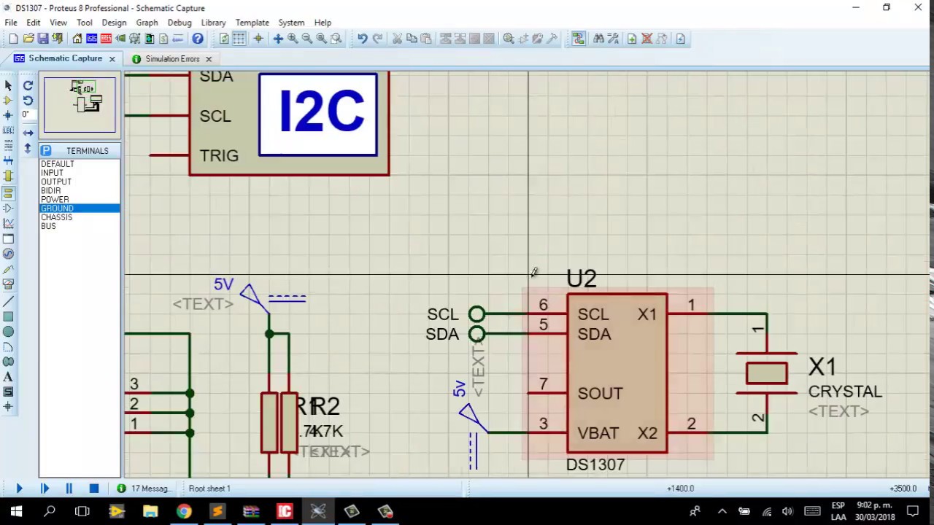Click the Y-Mirror vertical flip icon
Viewport: 934px width, 525px height.
pyautogui.click(x=28, y=148)
